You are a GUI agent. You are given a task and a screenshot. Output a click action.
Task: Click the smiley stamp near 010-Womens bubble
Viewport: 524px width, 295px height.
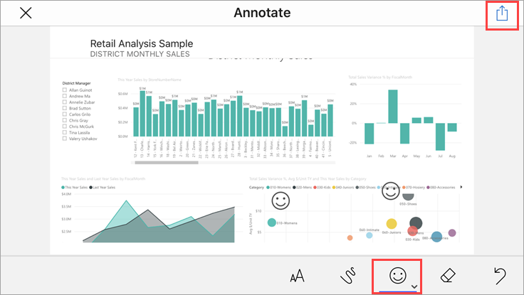coord(281,200)
